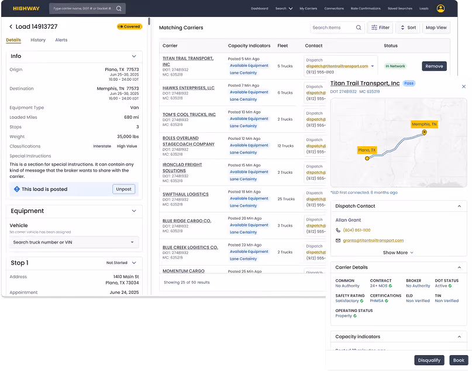Close the Titan Trail Transport panel

pos(464,87)
